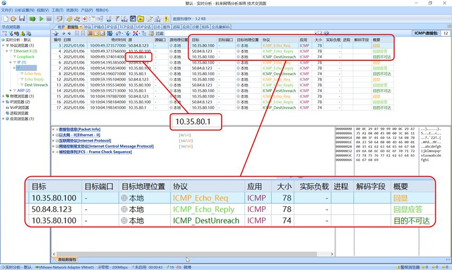
Task: Open the Ethernet - II decode link
Action: (x=80, y=135)
